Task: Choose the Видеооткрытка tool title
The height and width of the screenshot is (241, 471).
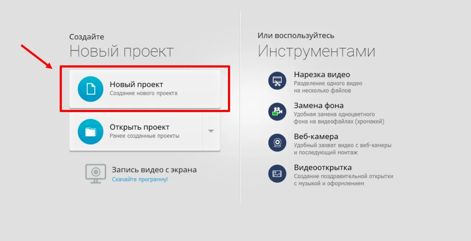Action: (323, 168)
